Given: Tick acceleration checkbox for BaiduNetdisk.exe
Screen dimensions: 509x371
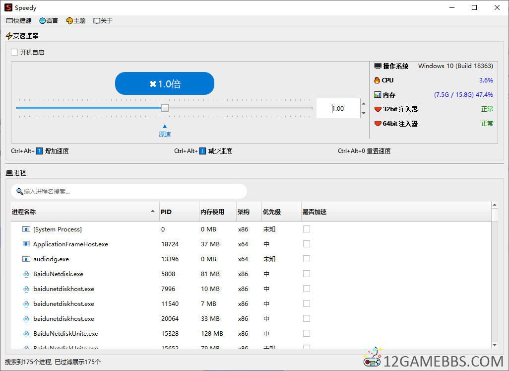Looking at the screenshot, I should [307, 274].
